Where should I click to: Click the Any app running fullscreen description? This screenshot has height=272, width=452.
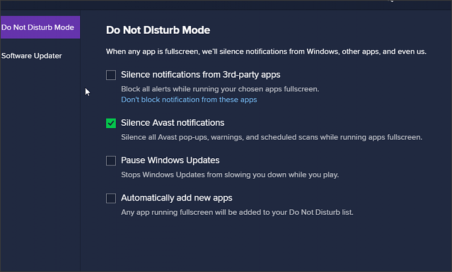coord(237,212)
